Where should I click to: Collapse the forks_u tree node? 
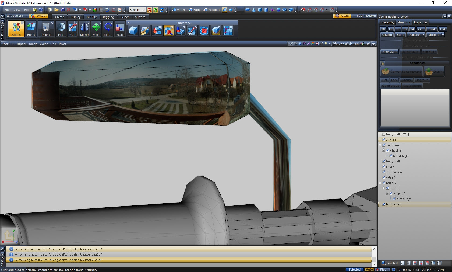pos(380,183)
